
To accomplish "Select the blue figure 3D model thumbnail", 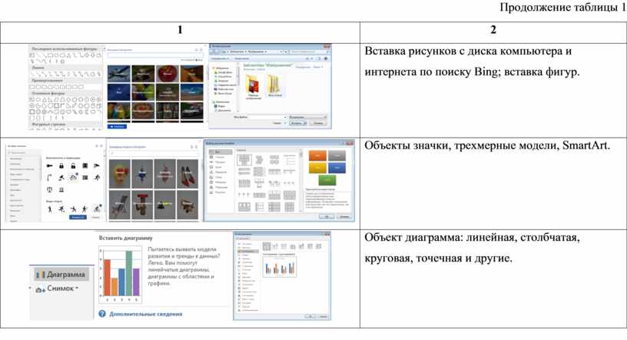I will (142, 173).
